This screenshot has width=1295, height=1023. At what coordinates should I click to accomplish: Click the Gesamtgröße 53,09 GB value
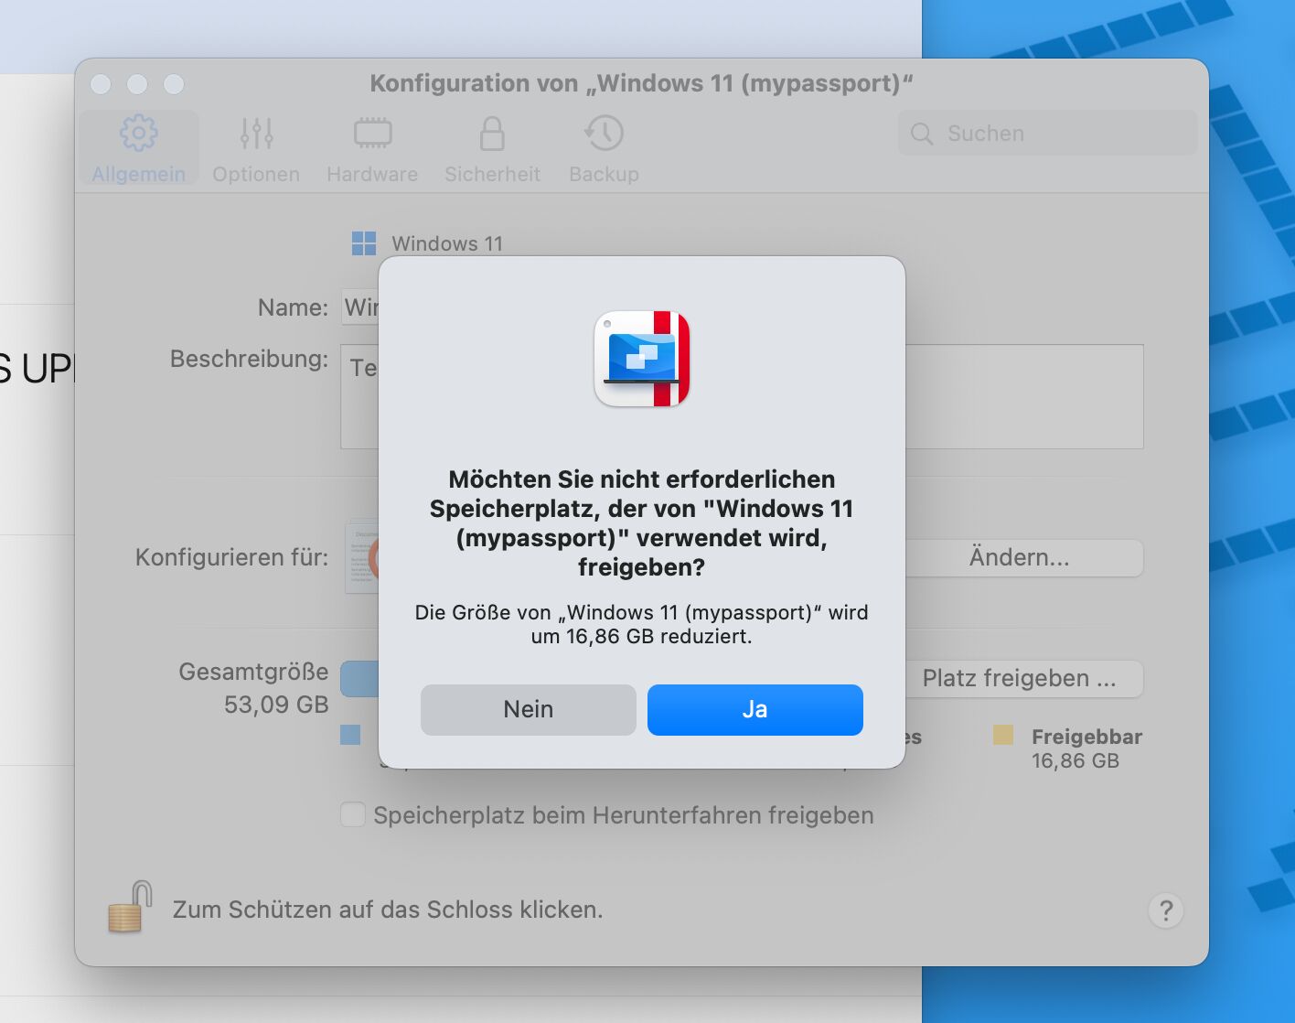tap(276, 705)
